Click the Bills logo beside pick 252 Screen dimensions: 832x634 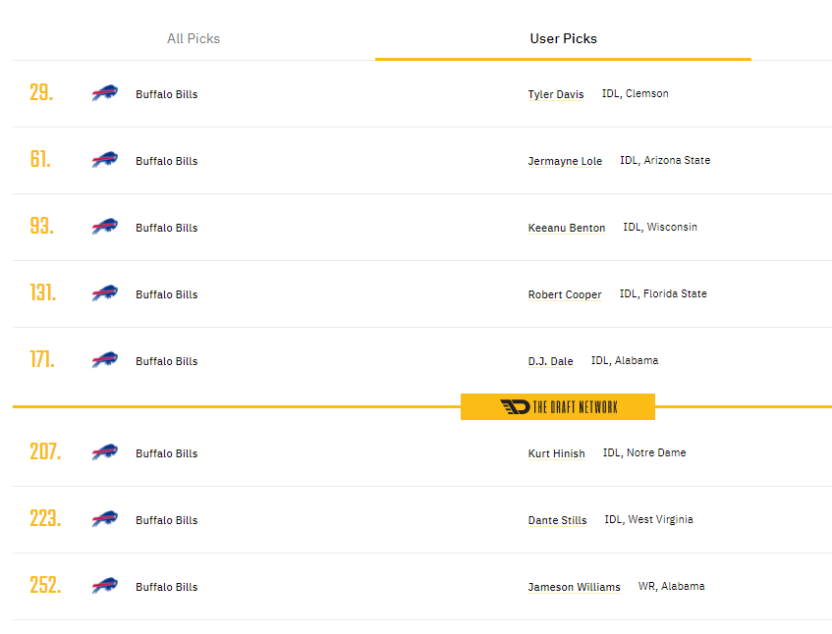pyautogui.click(x=104, y=586)
